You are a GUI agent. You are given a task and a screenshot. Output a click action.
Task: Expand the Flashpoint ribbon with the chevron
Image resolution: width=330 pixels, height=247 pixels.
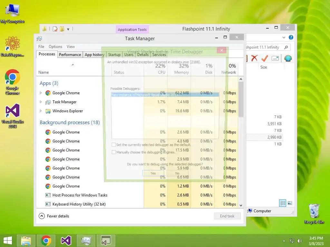284,37
